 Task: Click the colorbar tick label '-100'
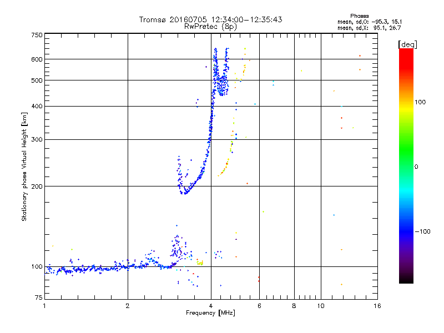422,231
